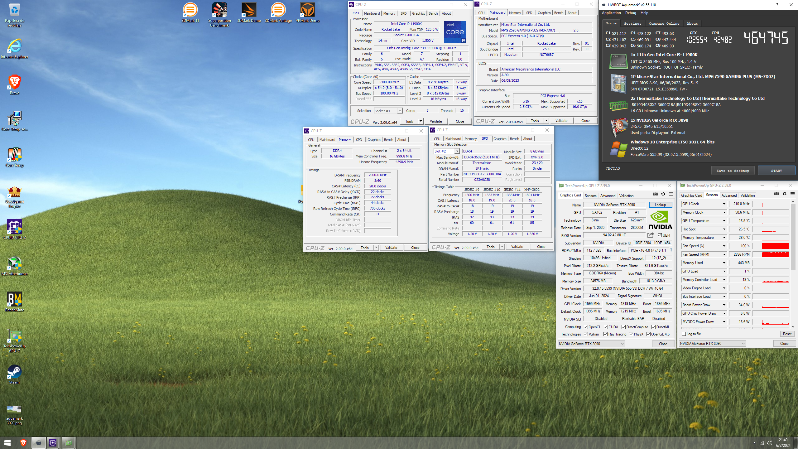
Task: Click Fan Speed (%) red graph bar
Action: point(775,246)
